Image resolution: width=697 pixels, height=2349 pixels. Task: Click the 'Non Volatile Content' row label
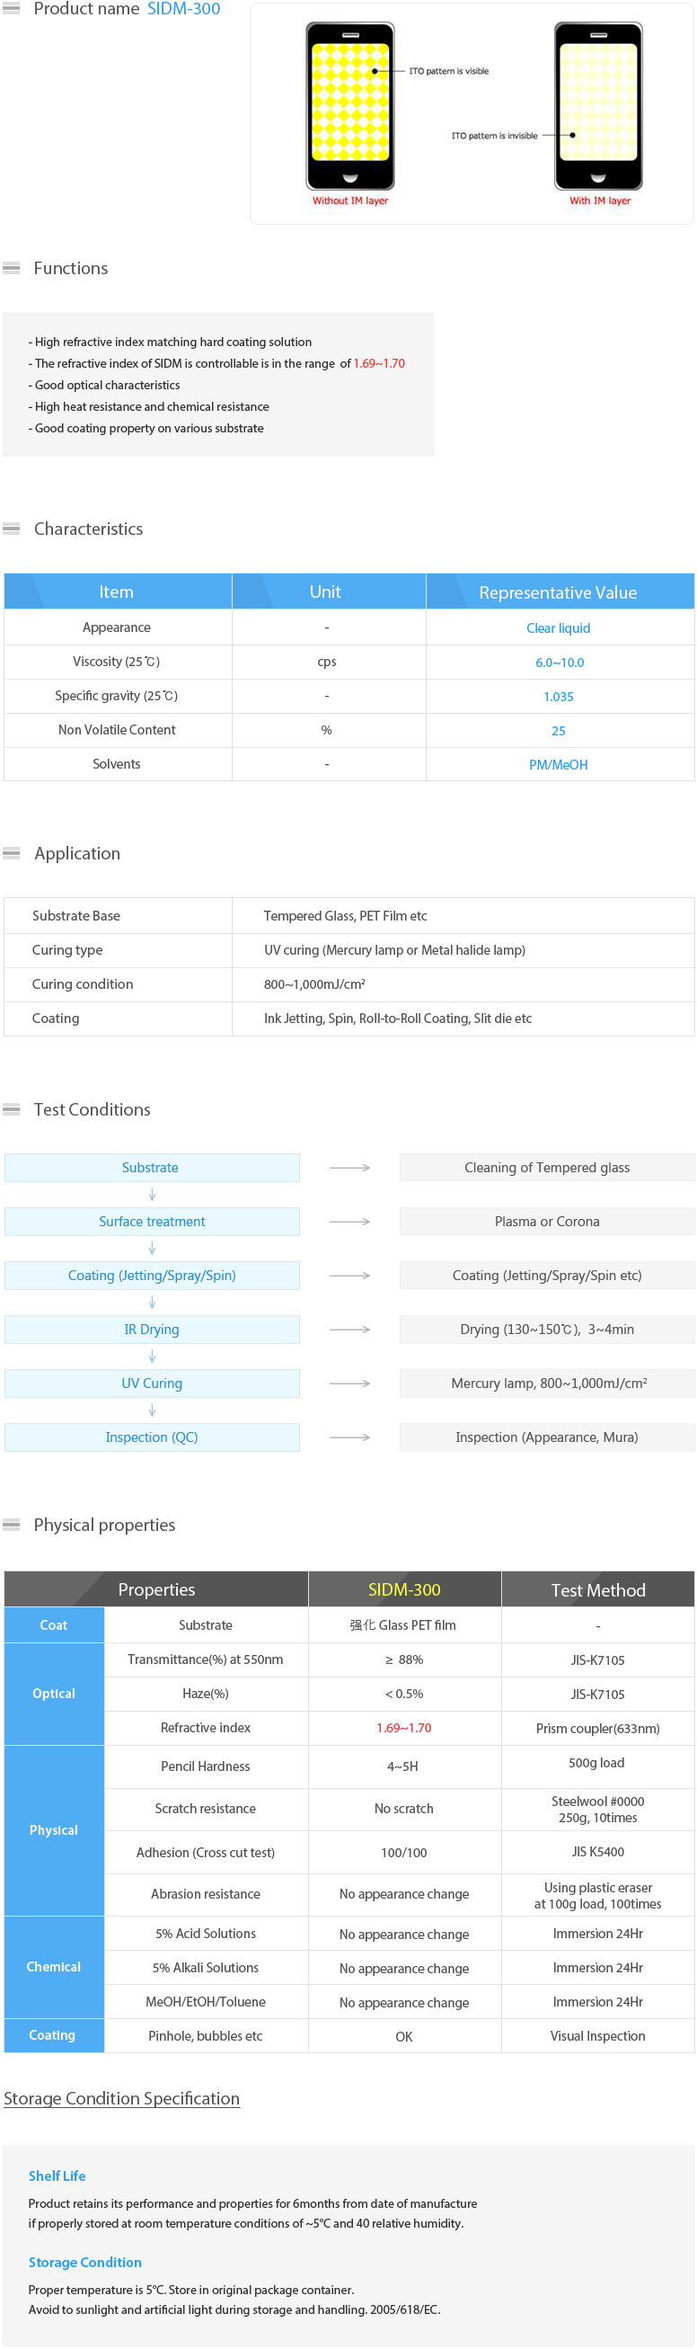tap(117, 729)
